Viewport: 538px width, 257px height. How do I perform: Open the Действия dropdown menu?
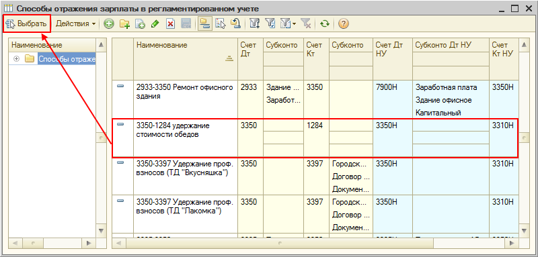pyautogui.click(x=75, y=24)
